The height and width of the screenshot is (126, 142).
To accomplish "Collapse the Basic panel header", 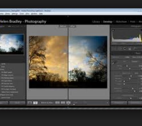I will point(126,53).
